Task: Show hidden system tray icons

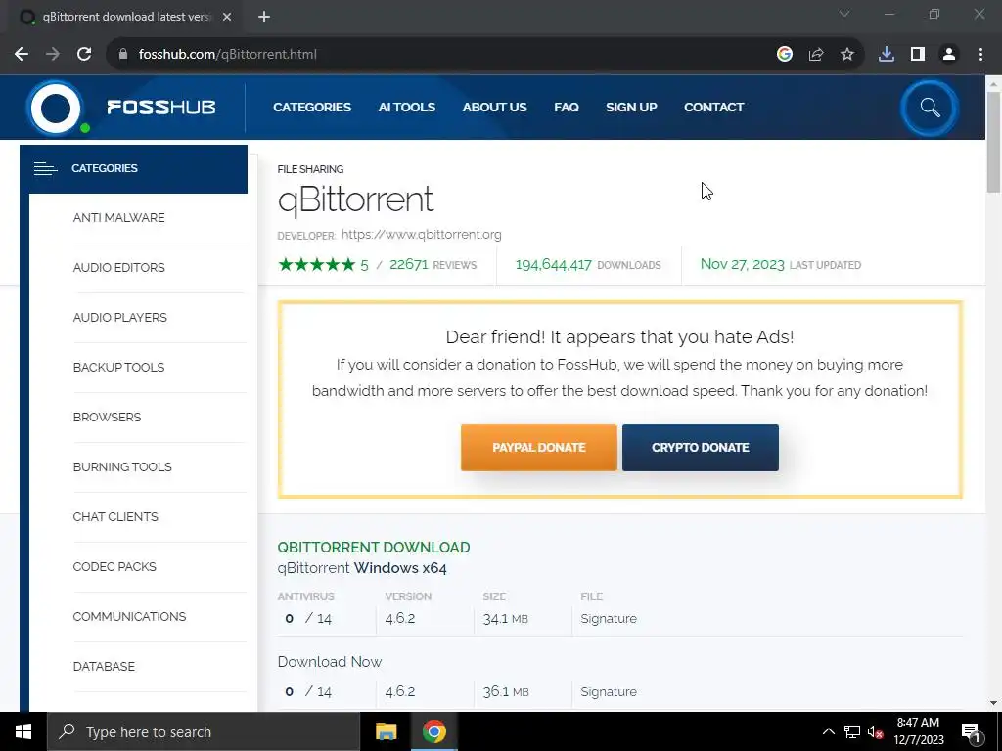Action: tap(828, 731)
